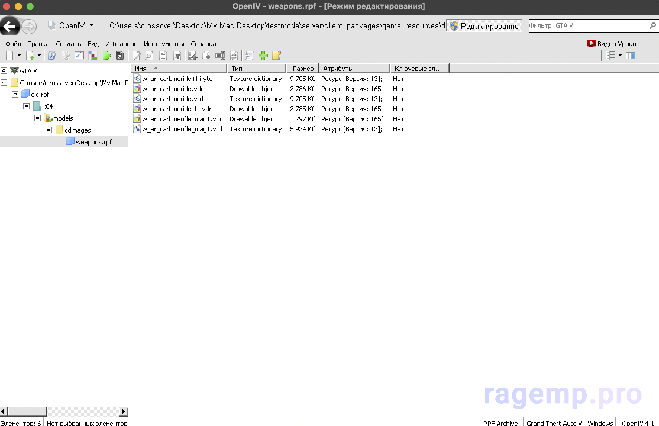659x426 pixels.
Task: Click the extract/export up-arrow toolbar icon
Action: 193,56
